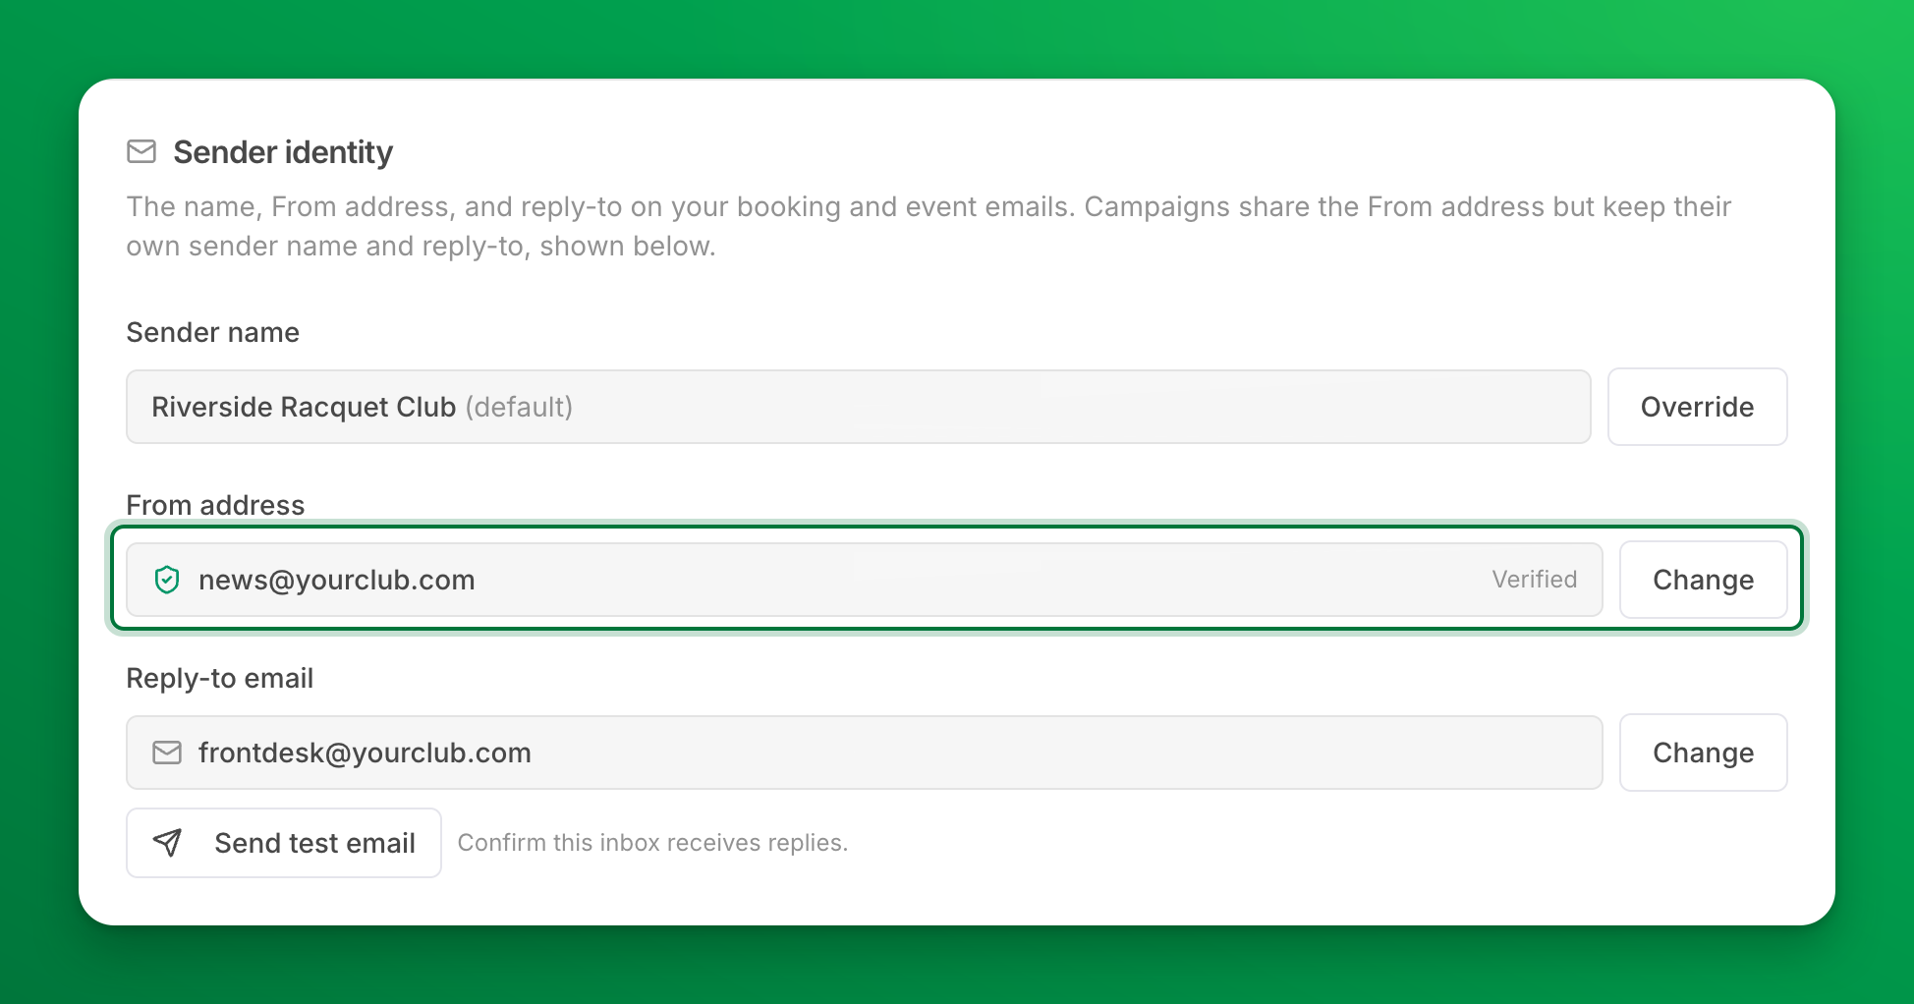Click the envelope icon beside Sender identity
The width and height of the screenshot is (1914, 1004).
pyautogui.click(x=141, y=151)
